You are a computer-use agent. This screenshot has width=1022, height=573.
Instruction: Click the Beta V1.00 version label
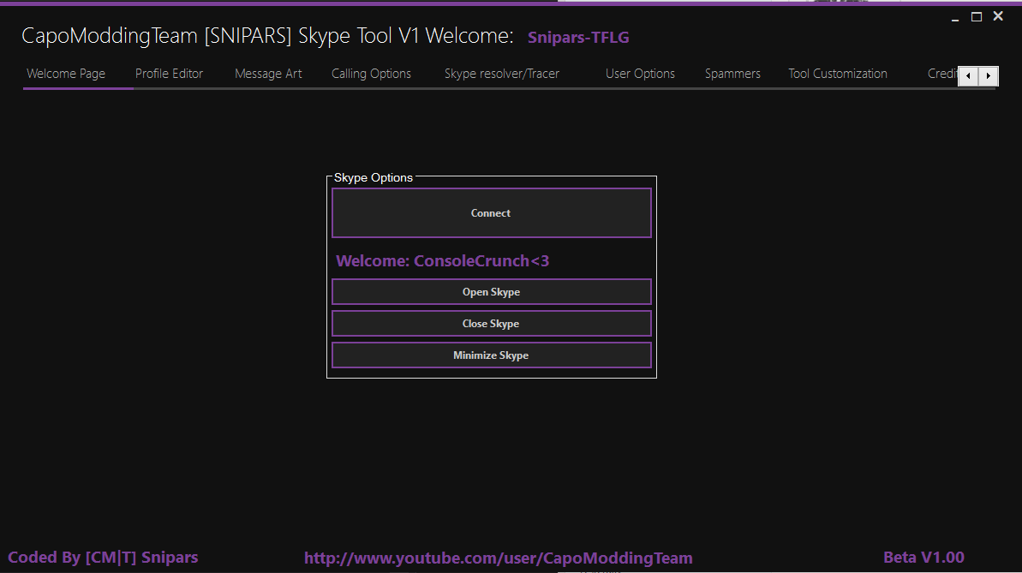click(x=923, y=558)
